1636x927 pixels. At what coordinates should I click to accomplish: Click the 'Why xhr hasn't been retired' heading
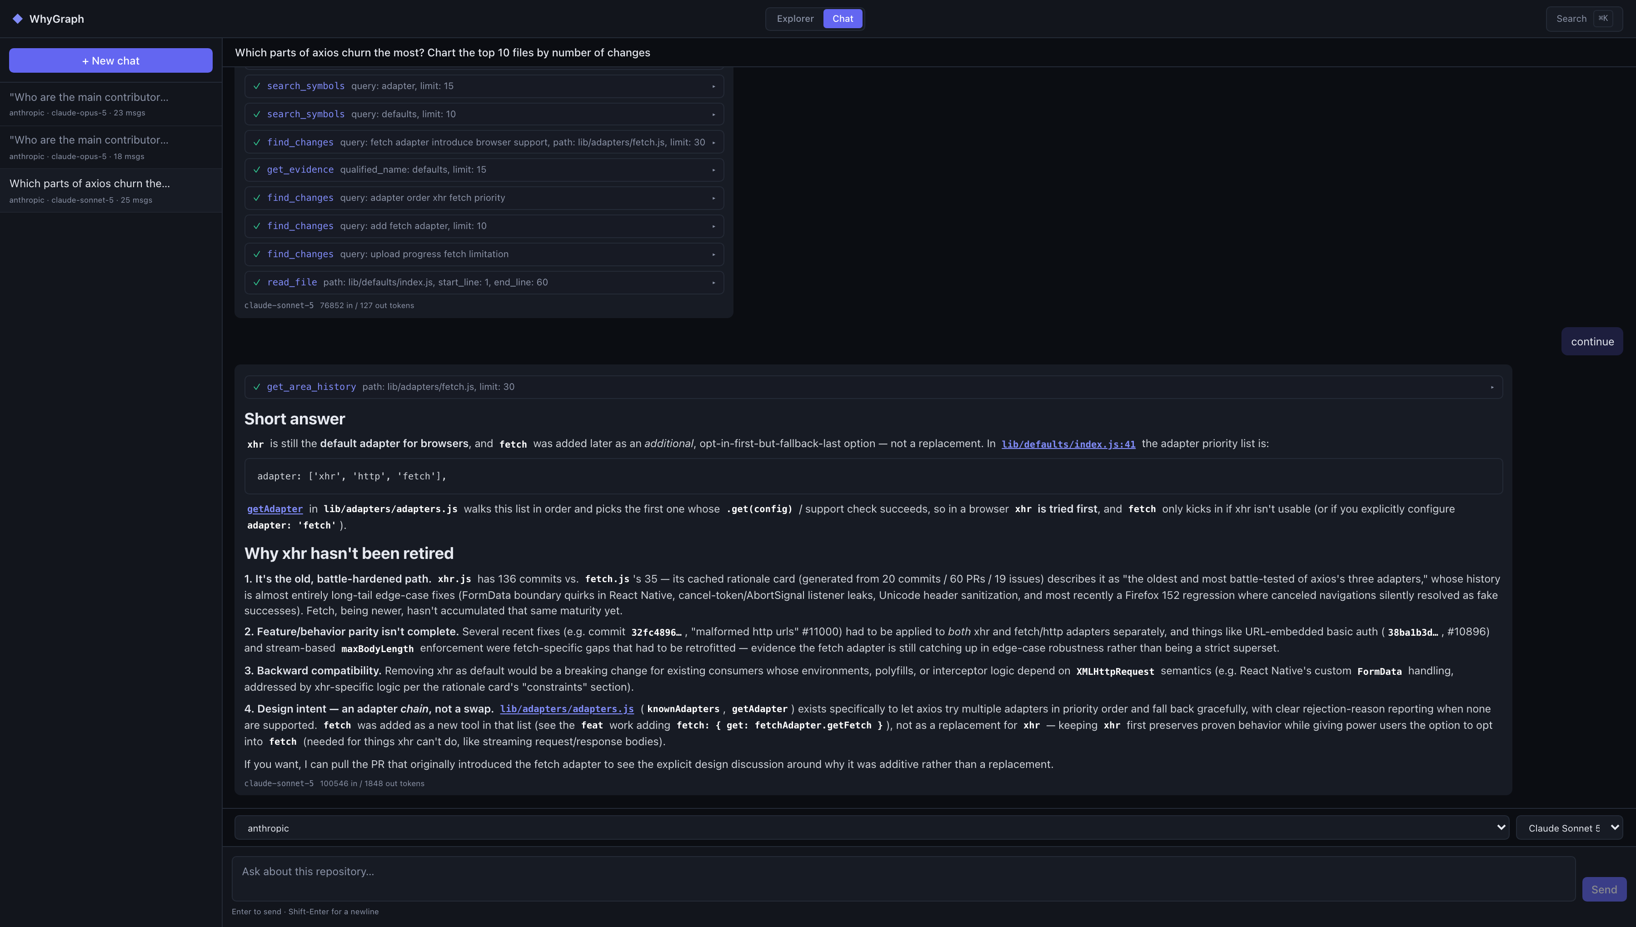click(x=349, y=553)
